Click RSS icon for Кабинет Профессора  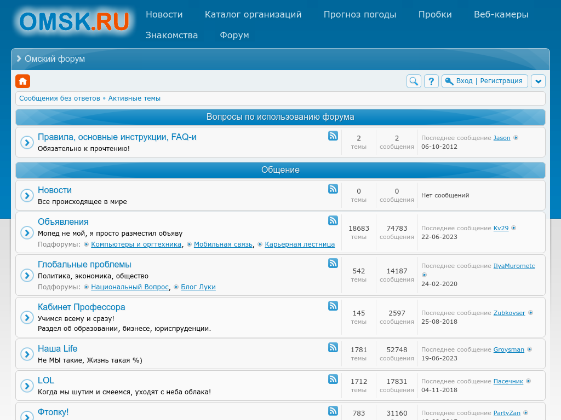click(333, 306)
